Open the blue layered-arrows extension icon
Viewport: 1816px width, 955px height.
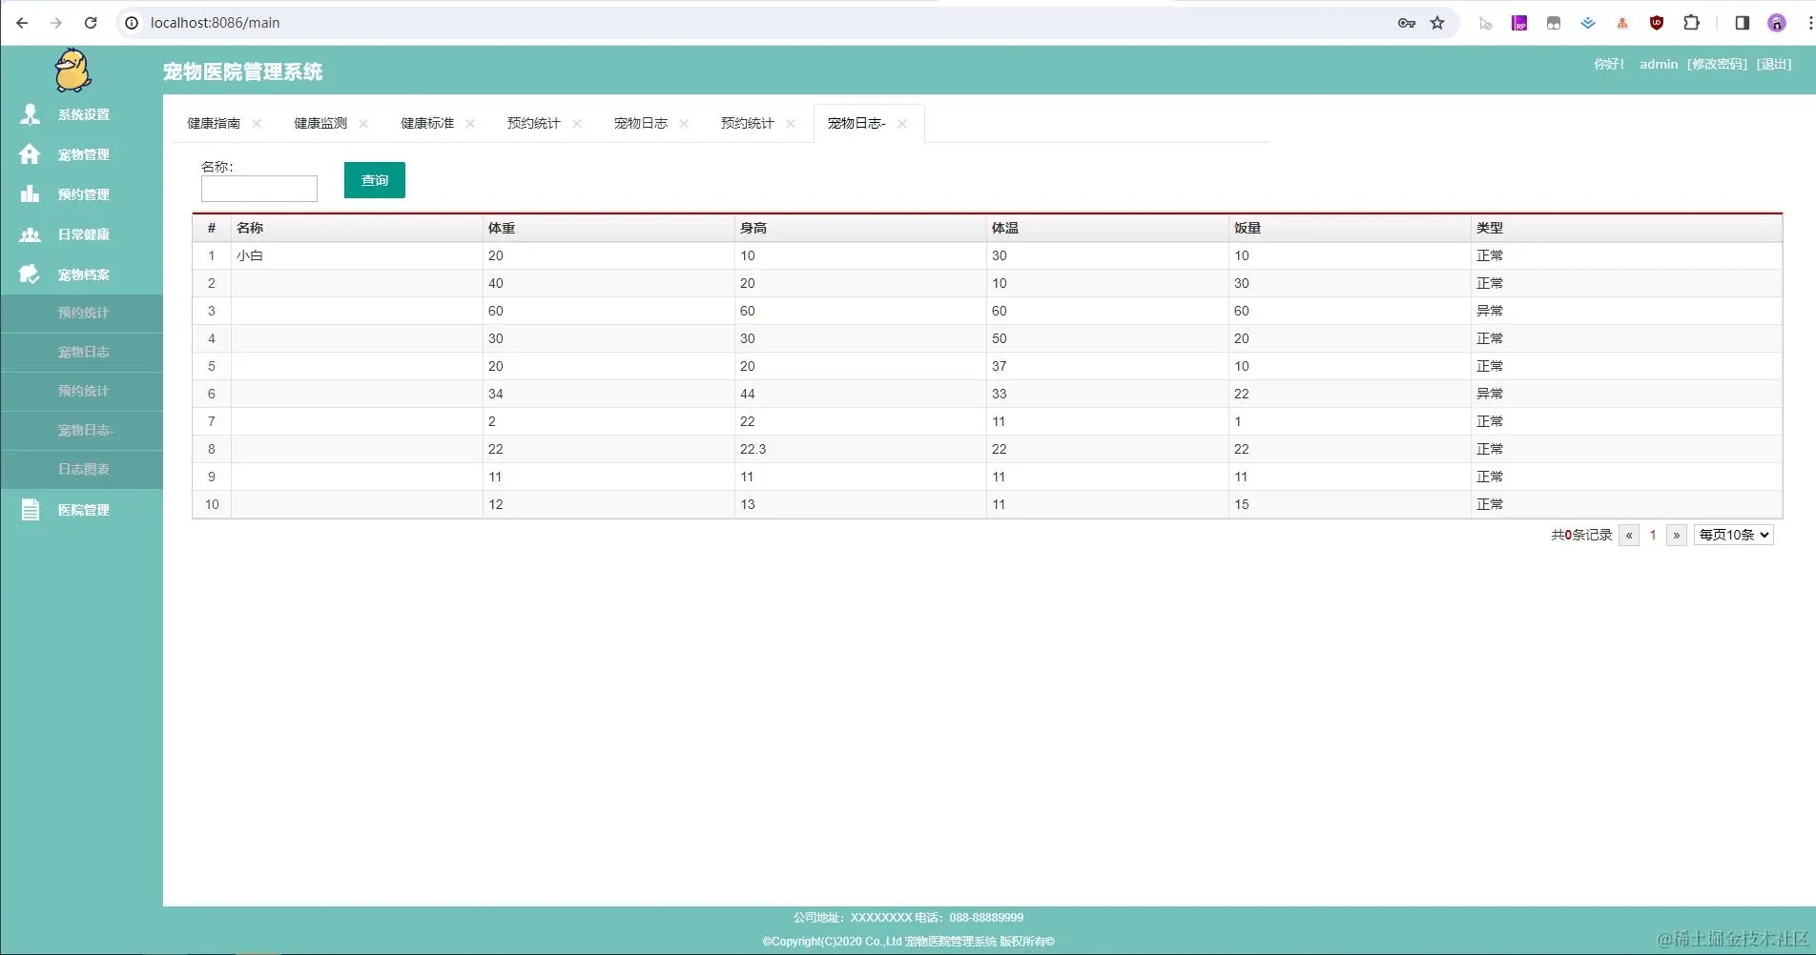(x=1588, y=23)
